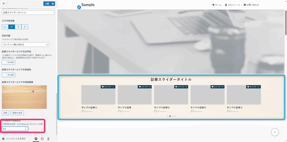Click the カテゴリー2 category tag
Image resolution: width=287 pixels, height=142 pixels.
point(217,87)
